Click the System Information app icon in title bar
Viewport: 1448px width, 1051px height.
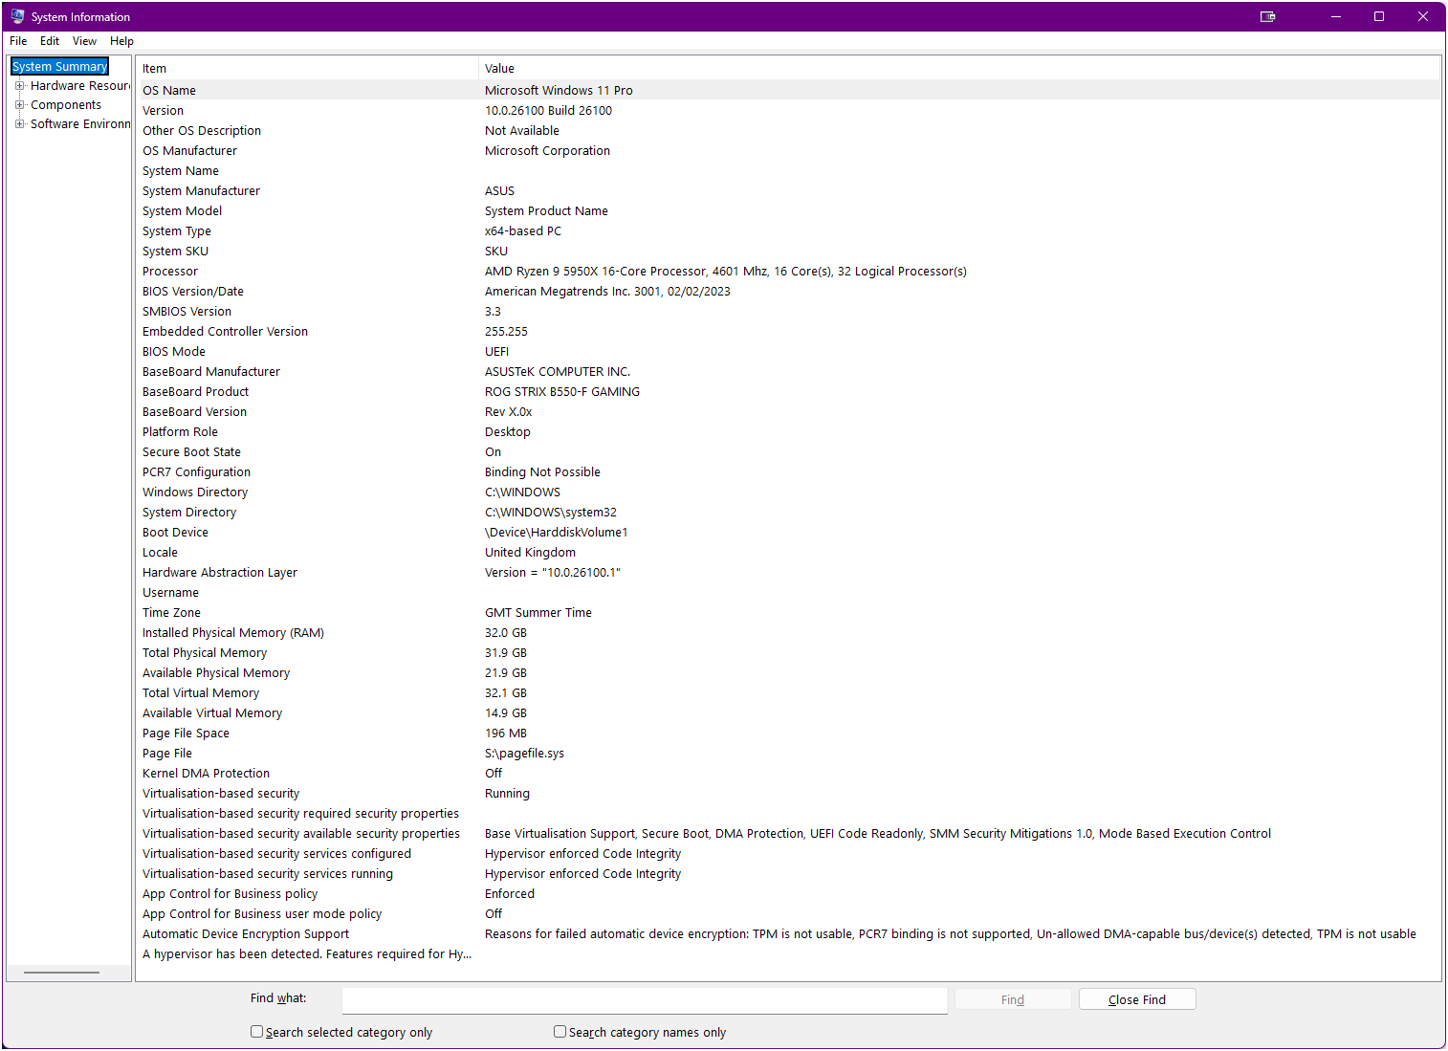click(17, 16)
